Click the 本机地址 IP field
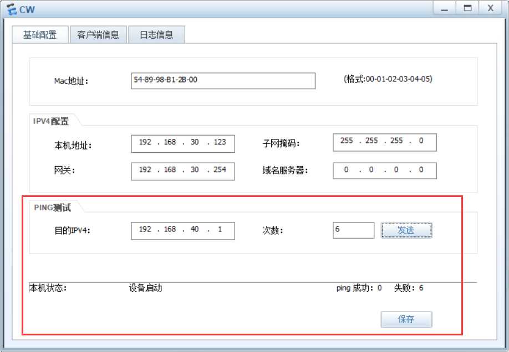 tap(183, 143)
